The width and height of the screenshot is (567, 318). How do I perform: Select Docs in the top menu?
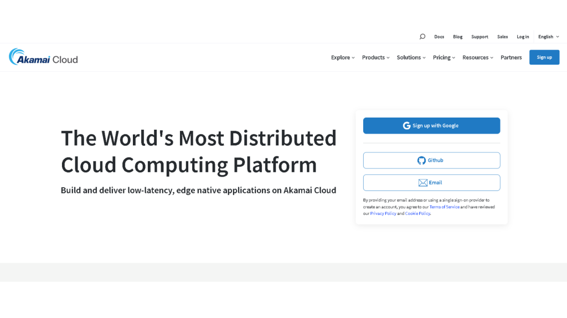(439, 36)
